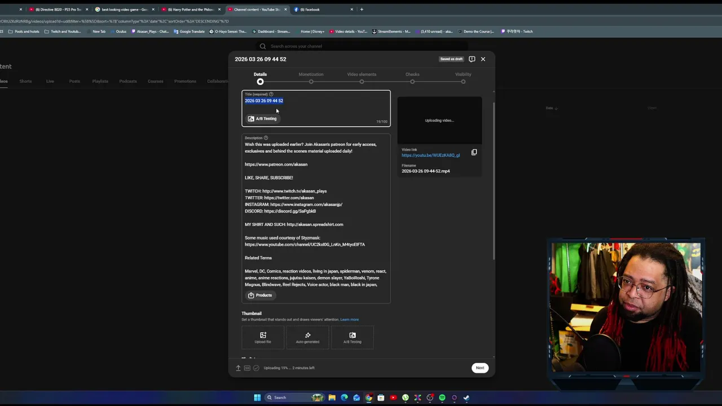This screenshot has height=406, width=722.
Task: Click the checks complete checkmark icon
Action: 256,368
